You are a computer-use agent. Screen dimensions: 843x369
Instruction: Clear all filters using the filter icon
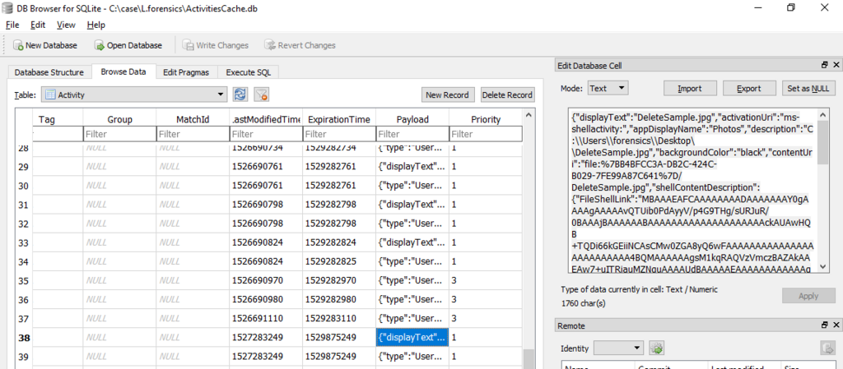[262, 95]
